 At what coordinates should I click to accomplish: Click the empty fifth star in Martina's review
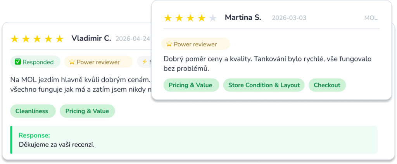[213, 18]
